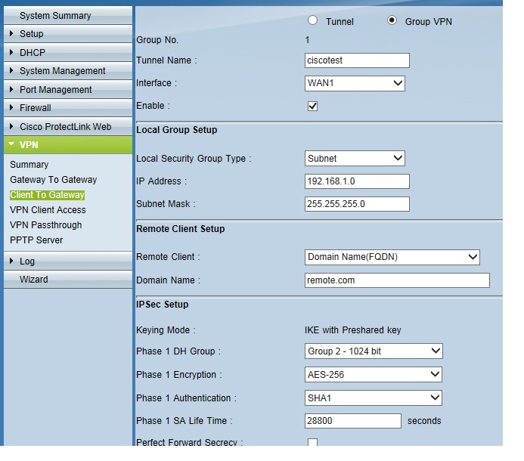Expand the Firewall menu
Viewport: 524px width, 461px height.
[x=68, y=108]
